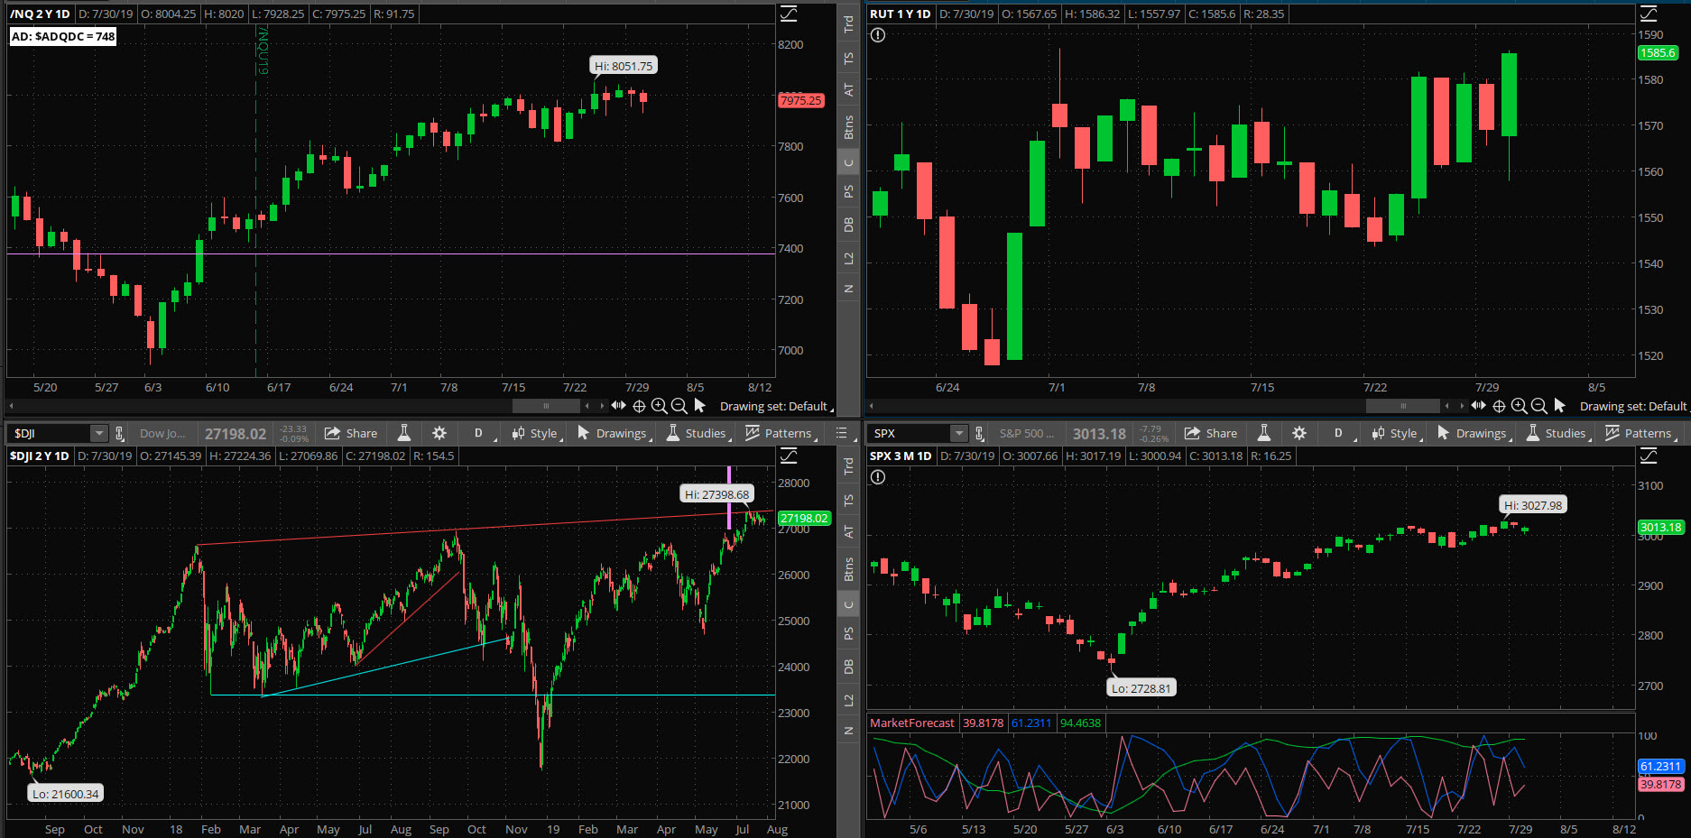Click the SPX symbol input field
This screenshot has height=838, width=1691.
(x=910, y=434)
